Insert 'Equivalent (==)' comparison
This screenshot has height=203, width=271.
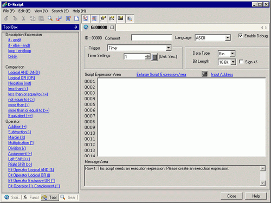click(20, 116)
